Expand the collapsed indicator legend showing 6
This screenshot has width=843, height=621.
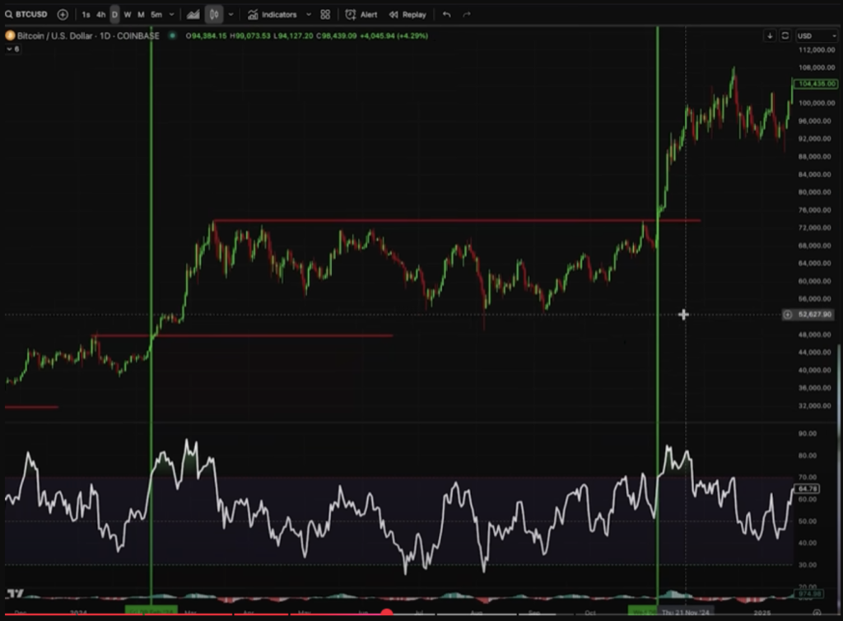12,49
